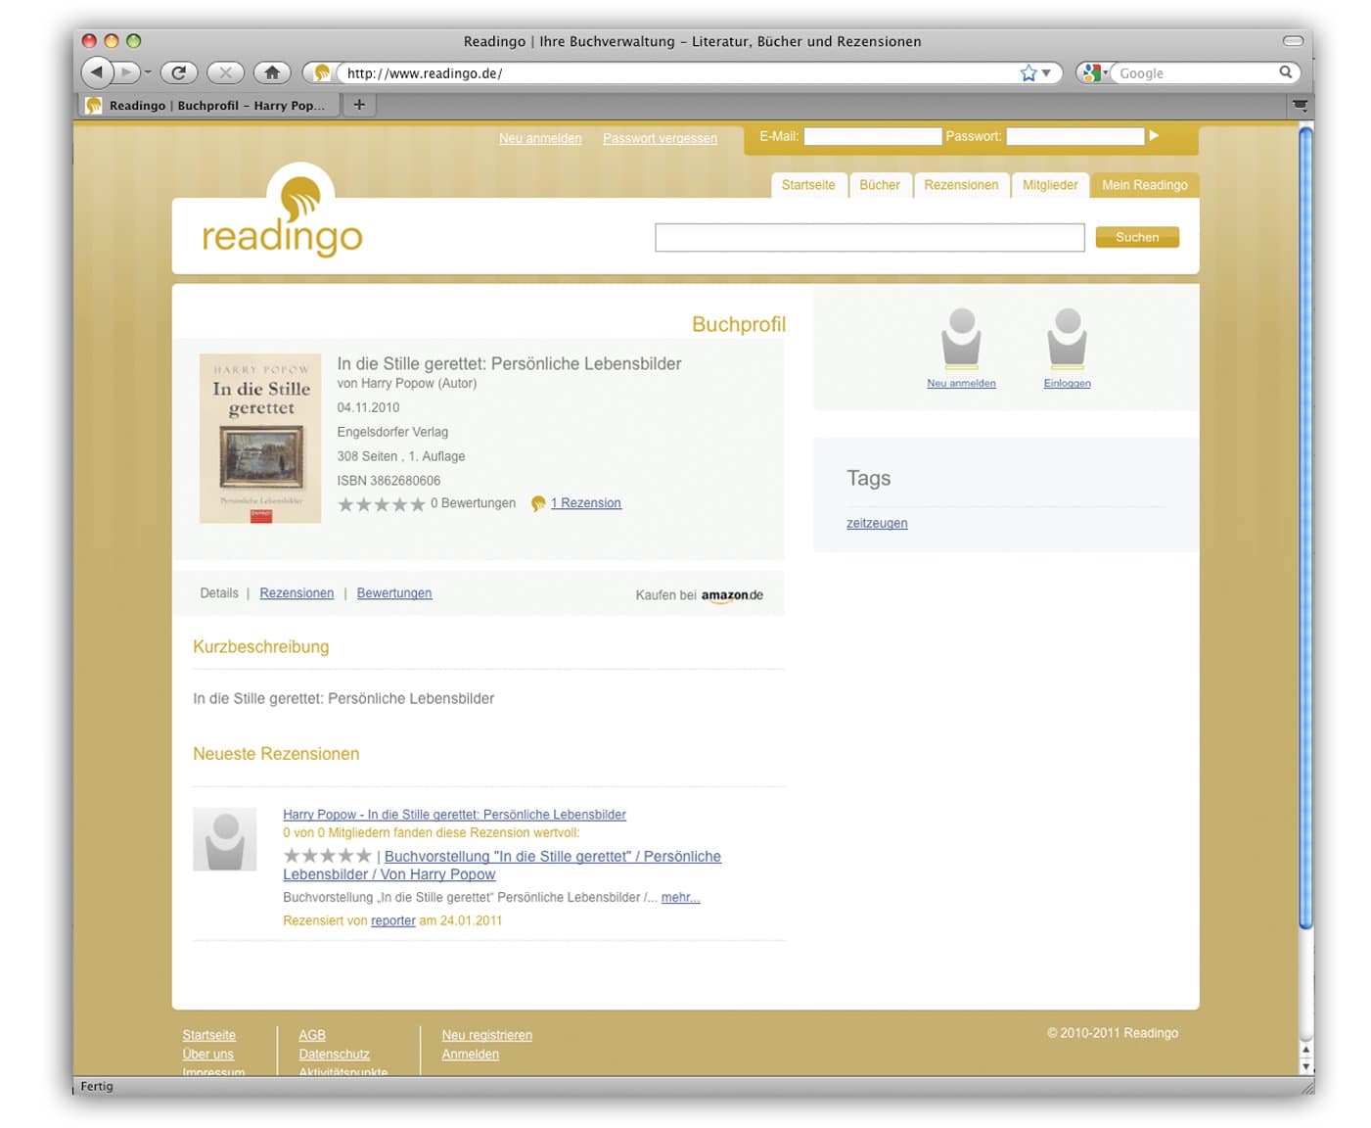This screenshot has width=1371, height=1128.
Task: Open the Bücher navigation tab
Action: [x=880, y=185]
